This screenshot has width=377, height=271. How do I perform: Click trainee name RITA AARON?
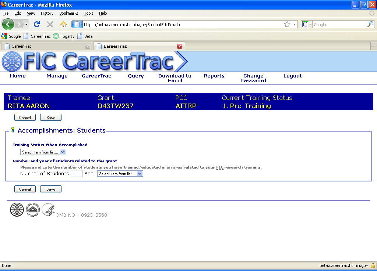pyautogui.click(x=29, y=106)
